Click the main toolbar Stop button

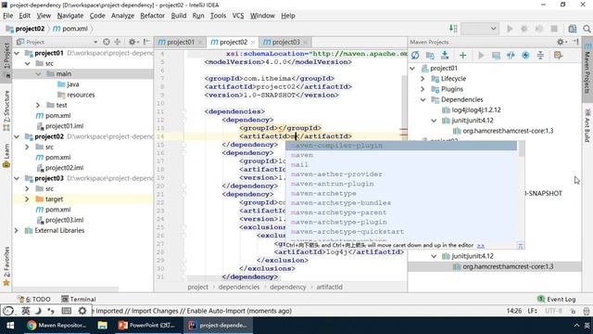coord(554,29)
